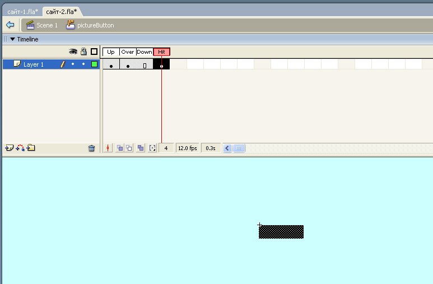This screenshot has height=284, width=433.
Task: Click timeline horizontal scrollbar thumb
Action: pos(239,148)
